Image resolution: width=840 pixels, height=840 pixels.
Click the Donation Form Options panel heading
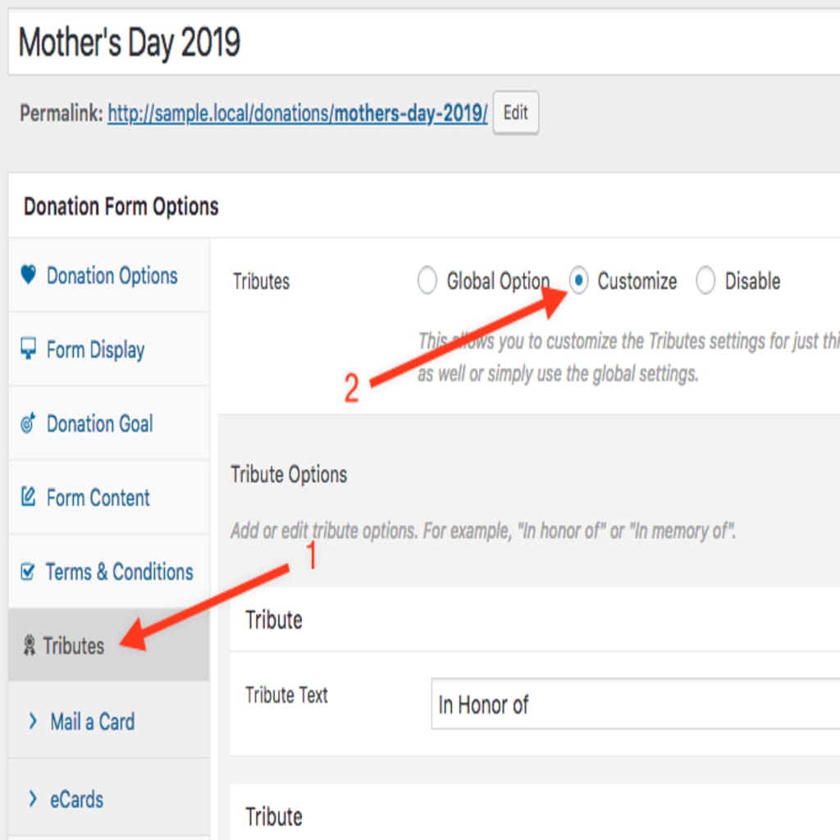(x=121, y=206)
